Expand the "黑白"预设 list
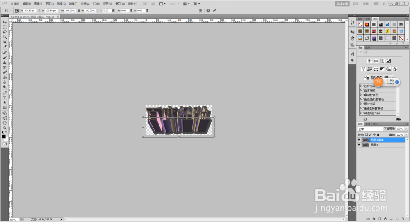The height and width of the screenshot is (222, 410). point(361,104)
